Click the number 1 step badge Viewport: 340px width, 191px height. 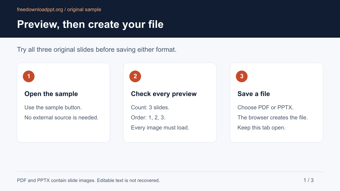[29, 76]
